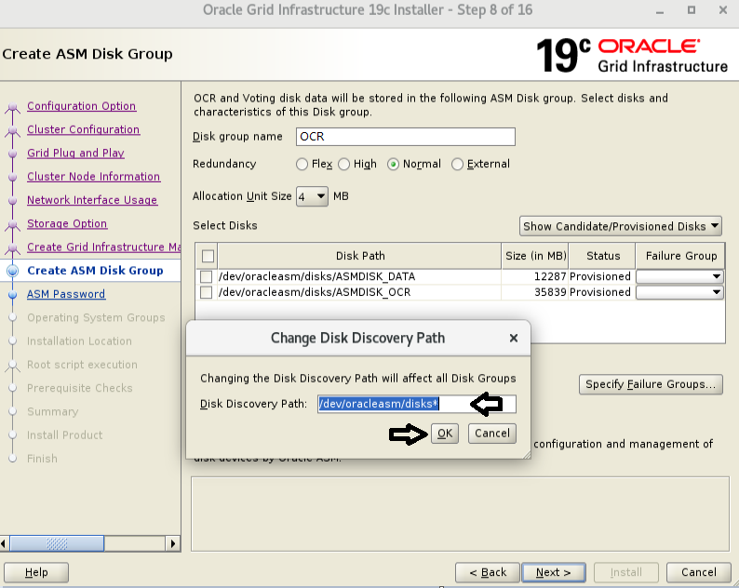Select the Flex redundancy radio button

click(302, 165)
